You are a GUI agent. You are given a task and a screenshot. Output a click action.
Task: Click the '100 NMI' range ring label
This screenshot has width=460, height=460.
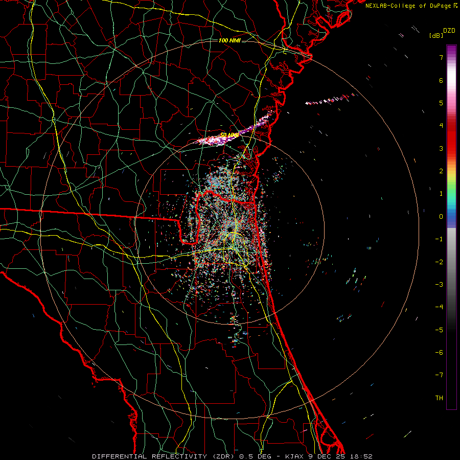tap(229, 40)
